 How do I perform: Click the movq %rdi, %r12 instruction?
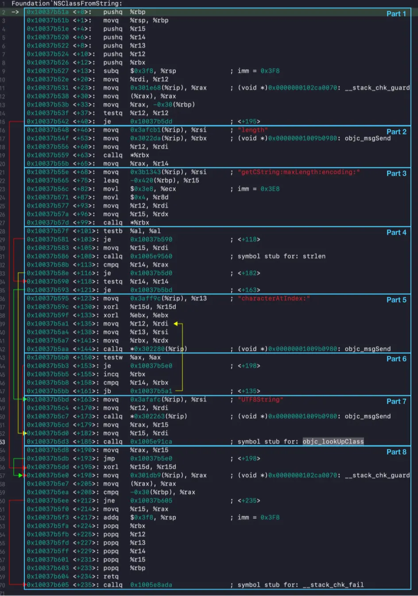(x=136, y=79)
